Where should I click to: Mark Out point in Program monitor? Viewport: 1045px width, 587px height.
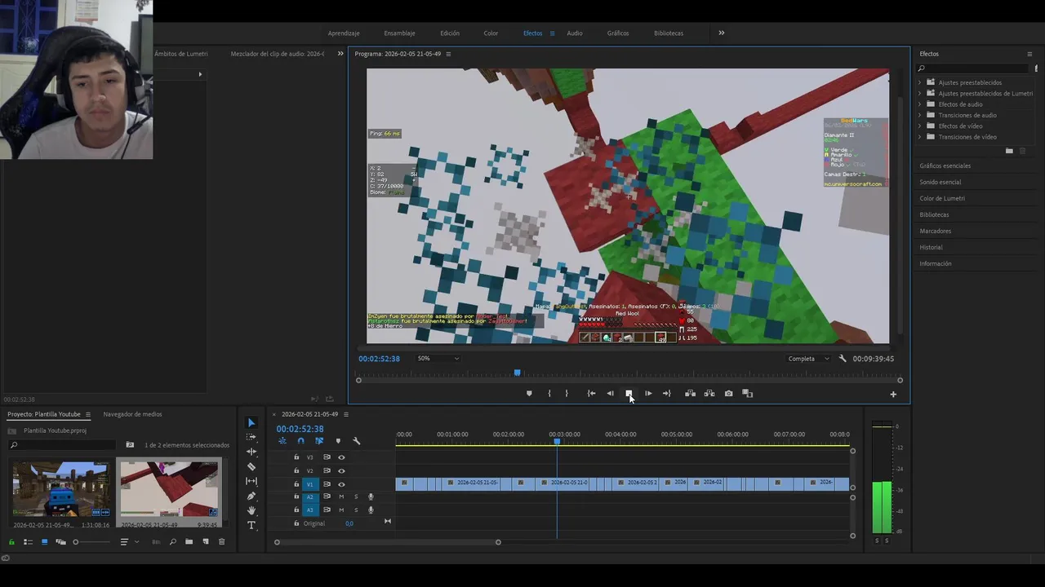pyautogui.click(x=567, y=394)
